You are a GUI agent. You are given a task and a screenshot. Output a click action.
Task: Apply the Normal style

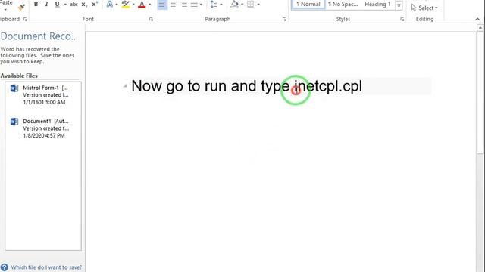click(x=308, y=5)
